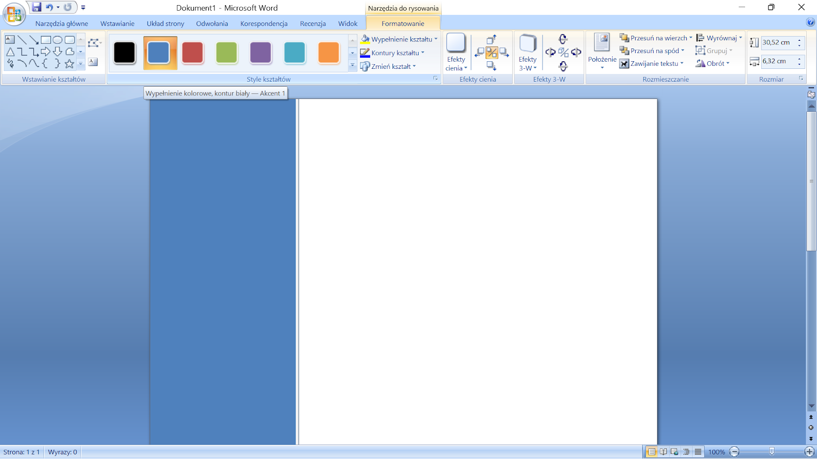Image resolution: width=817 pixels, height=459 pixels.
Task: Select the five-point star shape
Action: [x=69, y=64]
